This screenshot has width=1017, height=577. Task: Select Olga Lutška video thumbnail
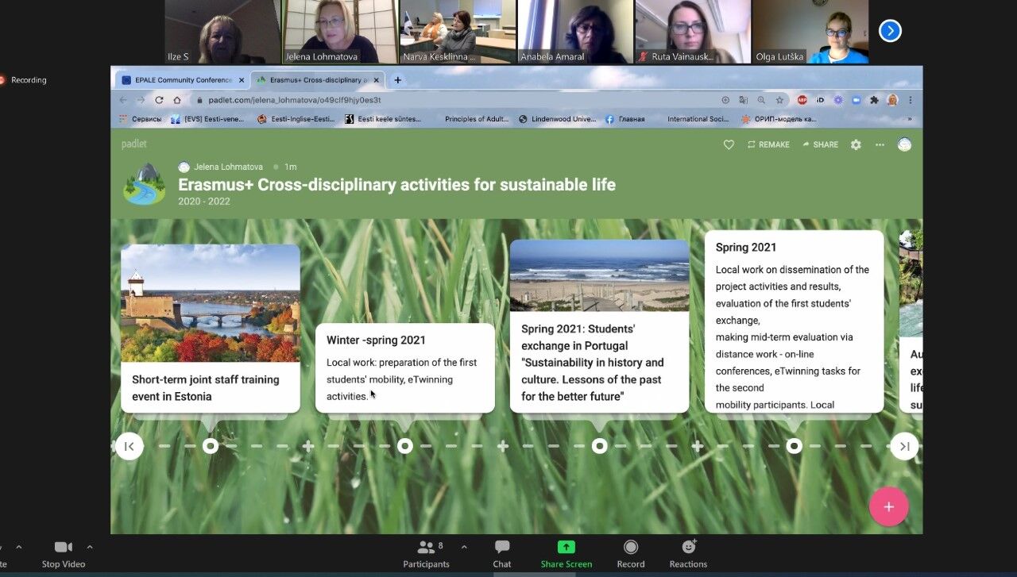point(810,32)
